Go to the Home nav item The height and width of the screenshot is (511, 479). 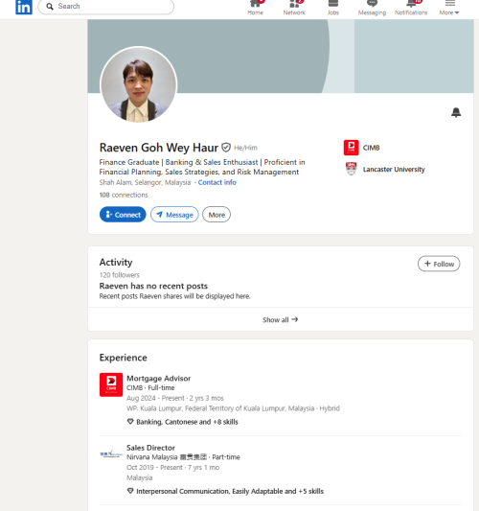tap(255, 8)
